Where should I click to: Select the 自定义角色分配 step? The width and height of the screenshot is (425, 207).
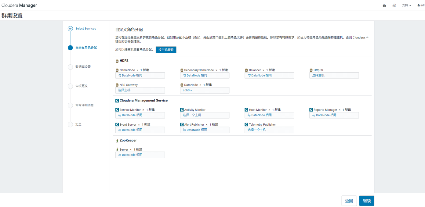(x=86, y=48)
